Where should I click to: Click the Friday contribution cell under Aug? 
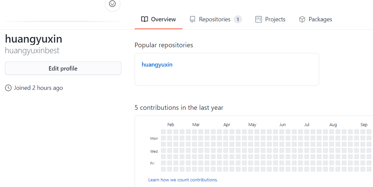(x=331, y=163)
